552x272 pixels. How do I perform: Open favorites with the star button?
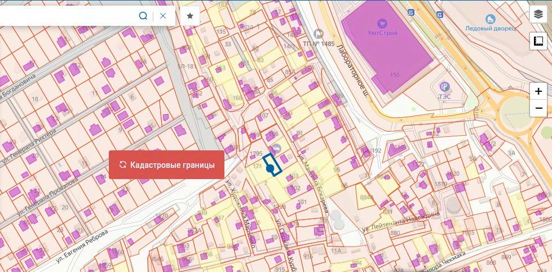190,16
